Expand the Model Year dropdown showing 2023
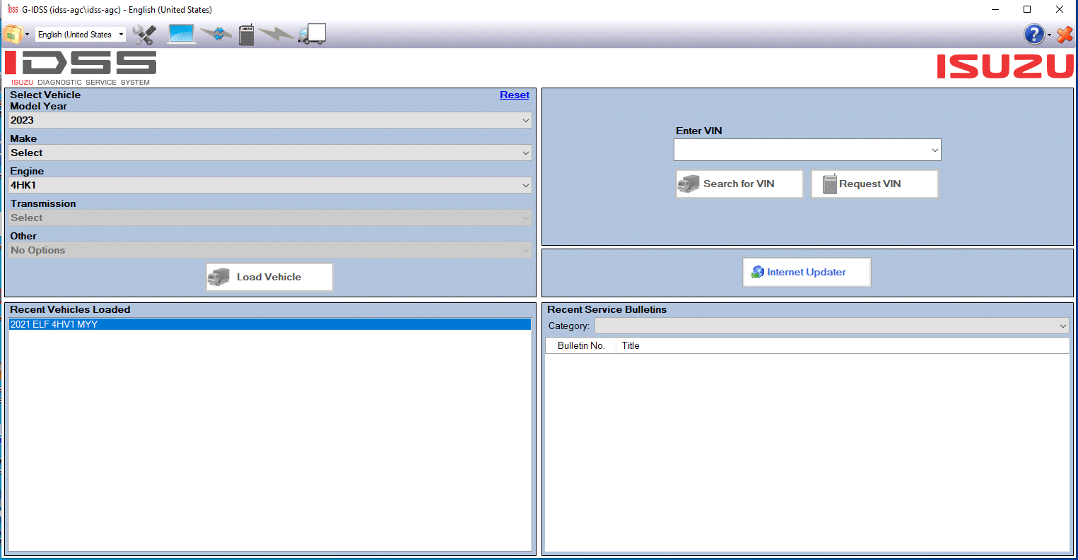This screenshot has width=1078, height=560. (x=269, y=121)
